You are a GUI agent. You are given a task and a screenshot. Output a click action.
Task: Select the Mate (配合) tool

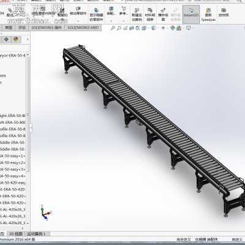coord(10,12)
